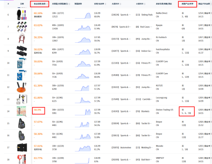This screenshot has width=212, height=164.
Task: Click the $17.97 price in row 12
Action: 97,85
